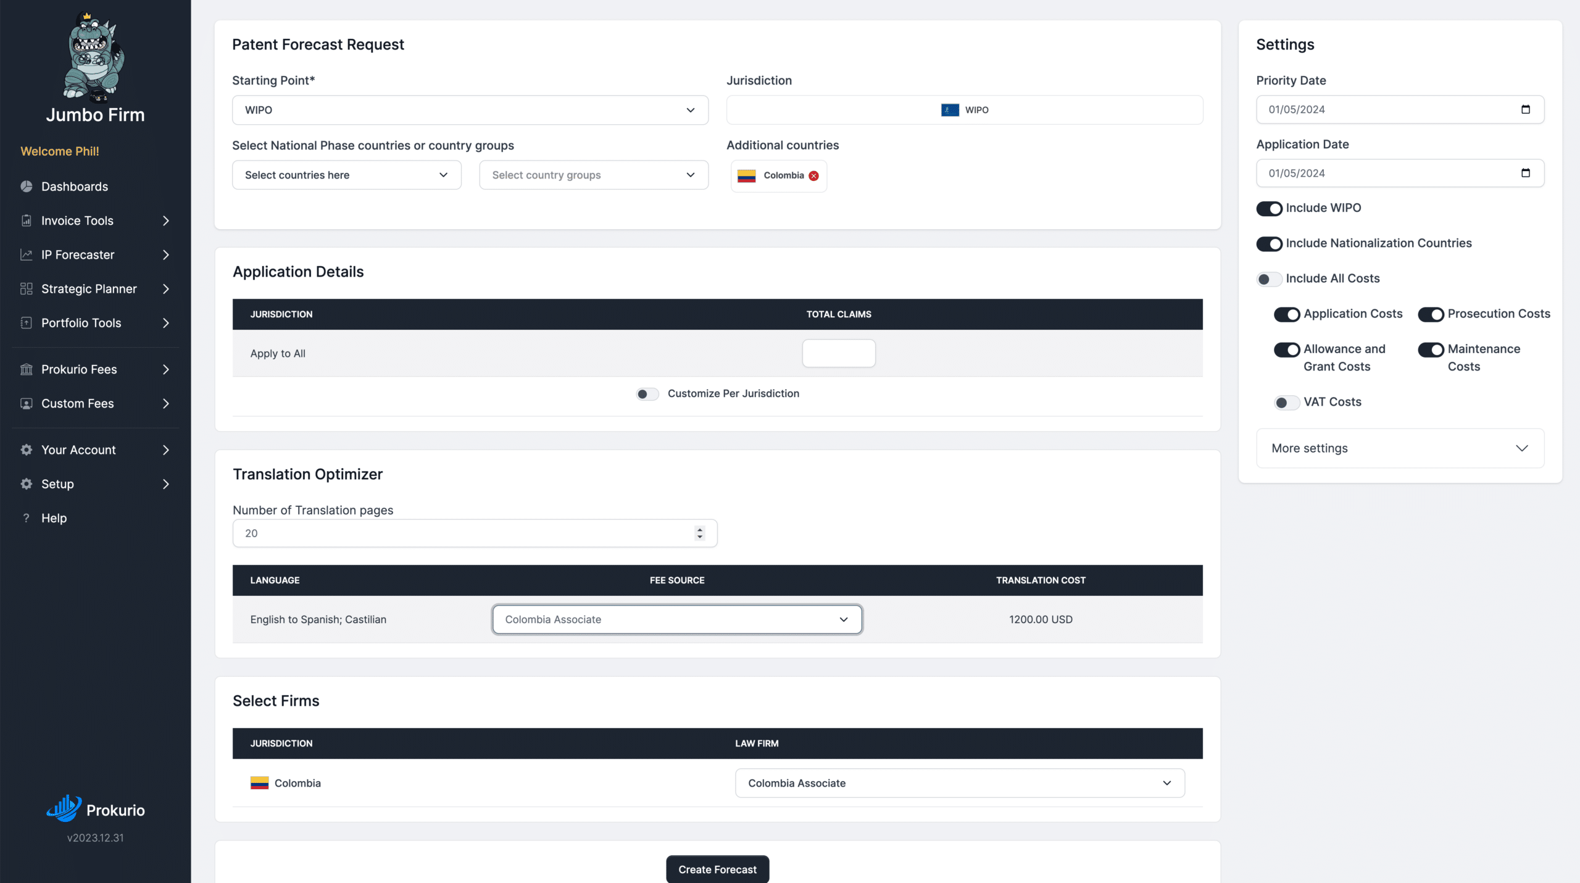
Task: Open the Your Account menu item
Action: (96, 450)
